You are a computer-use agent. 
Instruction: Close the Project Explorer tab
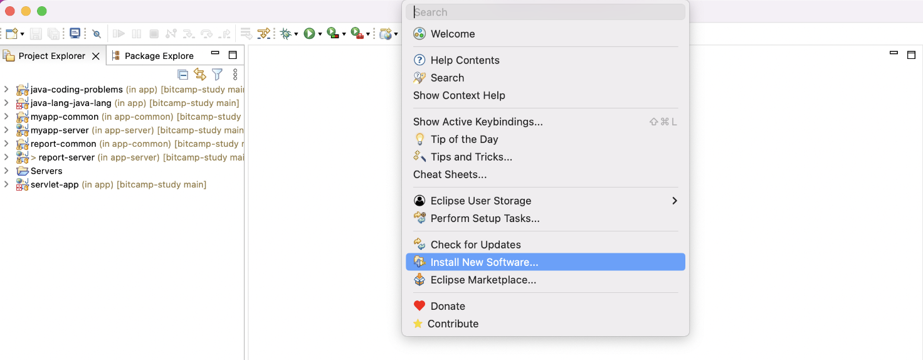96,56
